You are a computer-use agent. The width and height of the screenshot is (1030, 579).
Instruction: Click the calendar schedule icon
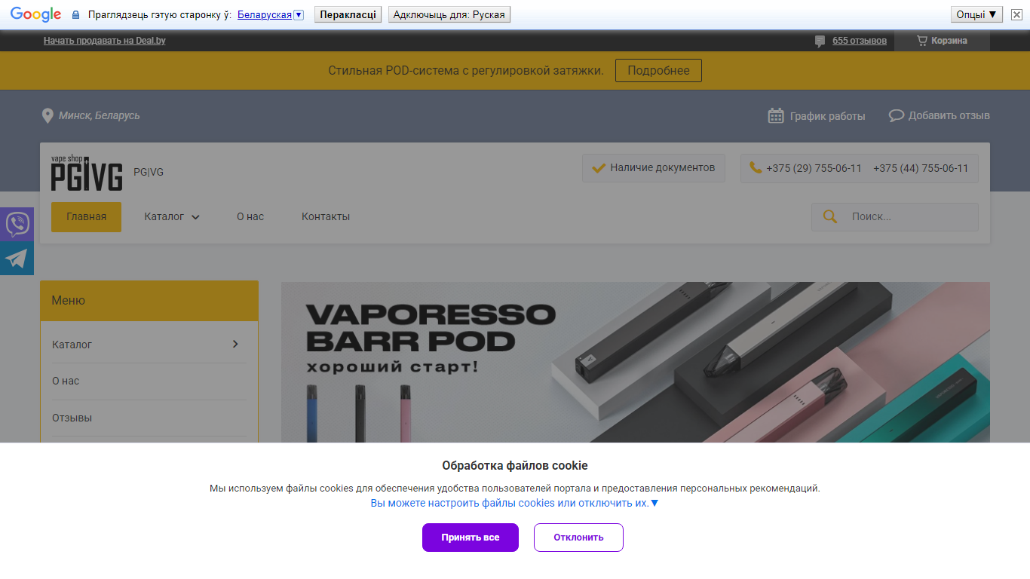click(776, 115)
